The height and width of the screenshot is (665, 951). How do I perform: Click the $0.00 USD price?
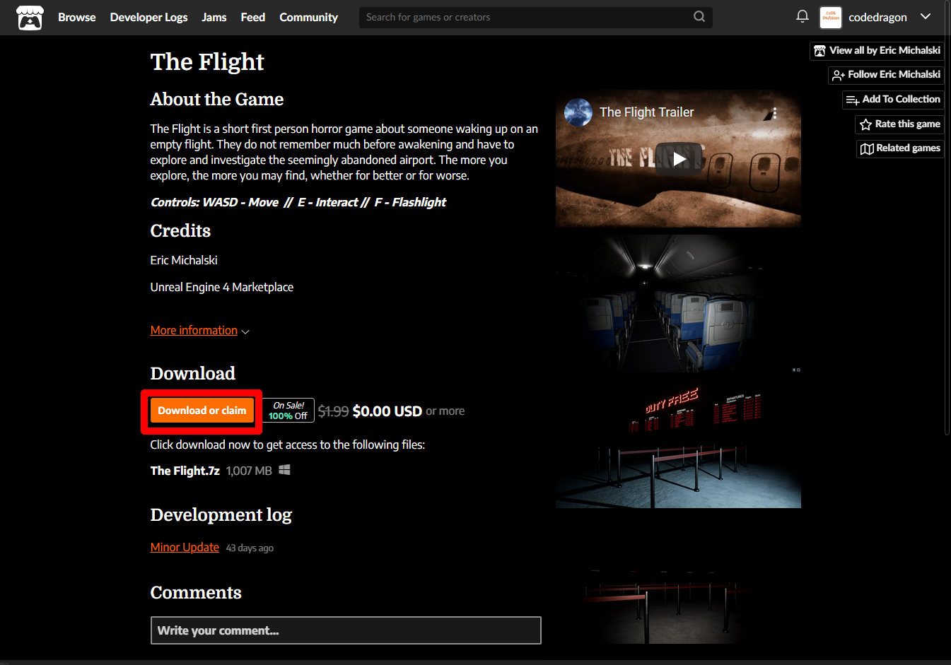pyautogui.click(x=387, y=411)
